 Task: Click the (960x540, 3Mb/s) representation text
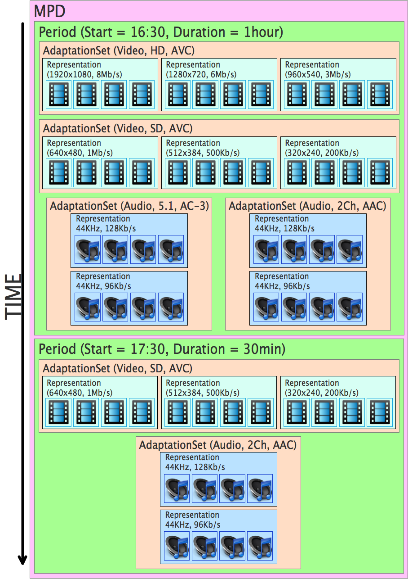pyautogui.click(x=318, y=74)
